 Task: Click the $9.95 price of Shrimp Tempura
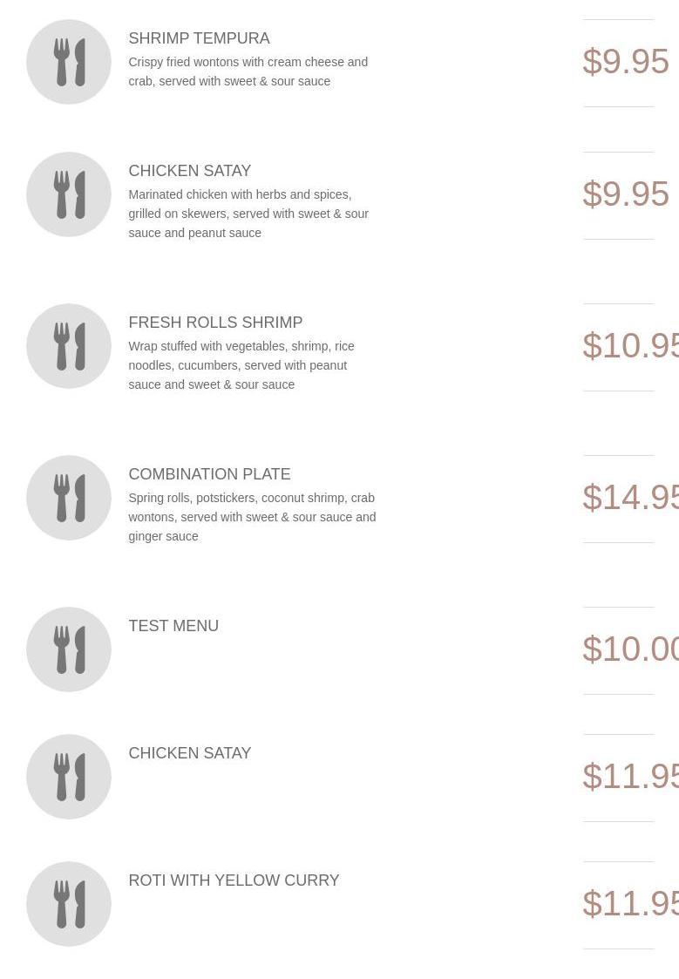click(625, 62)
